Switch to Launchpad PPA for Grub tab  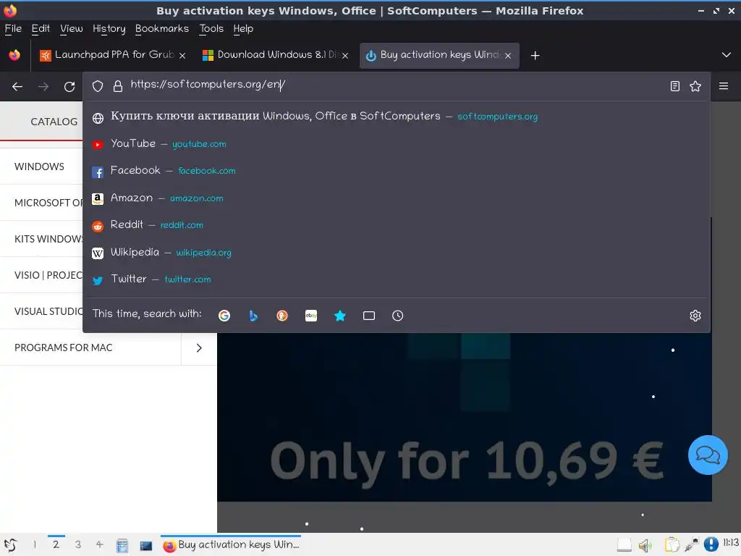tap(114, 55)
